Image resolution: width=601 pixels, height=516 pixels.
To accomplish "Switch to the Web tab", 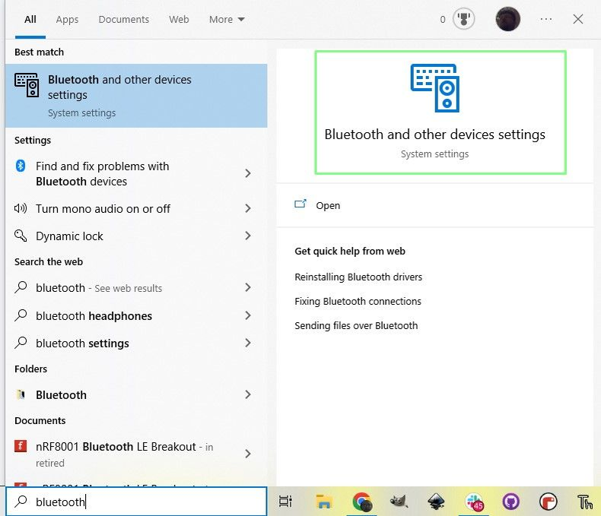I will 179,19.
